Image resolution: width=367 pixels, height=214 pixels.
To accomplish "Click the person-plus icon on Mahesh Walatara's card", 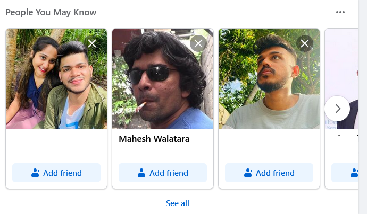I will point(142,173).
